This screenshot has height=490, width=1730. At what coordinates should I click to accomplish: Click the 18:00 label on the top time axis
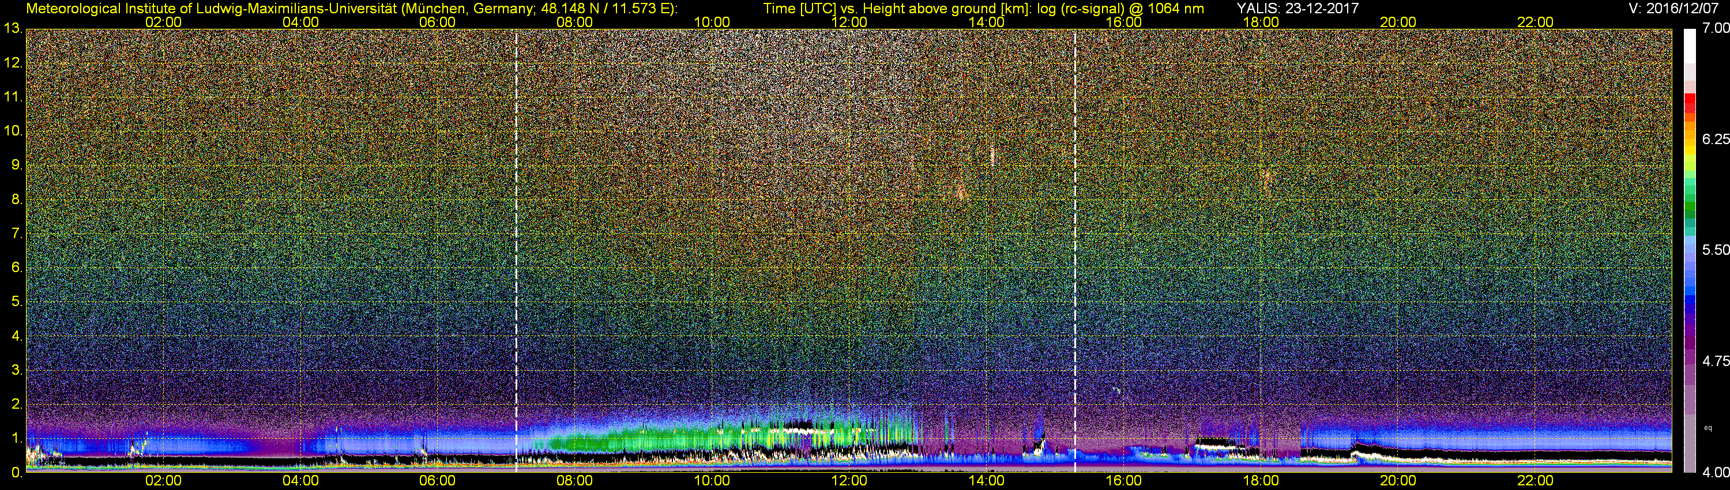click(x=1261, y=22)
